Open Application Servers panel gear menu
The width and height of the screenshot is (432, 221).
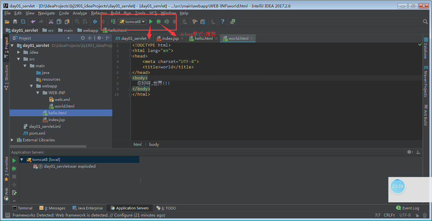click(410, 152)
